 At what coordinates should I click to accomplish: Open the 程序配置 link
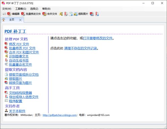coord(16,101)
